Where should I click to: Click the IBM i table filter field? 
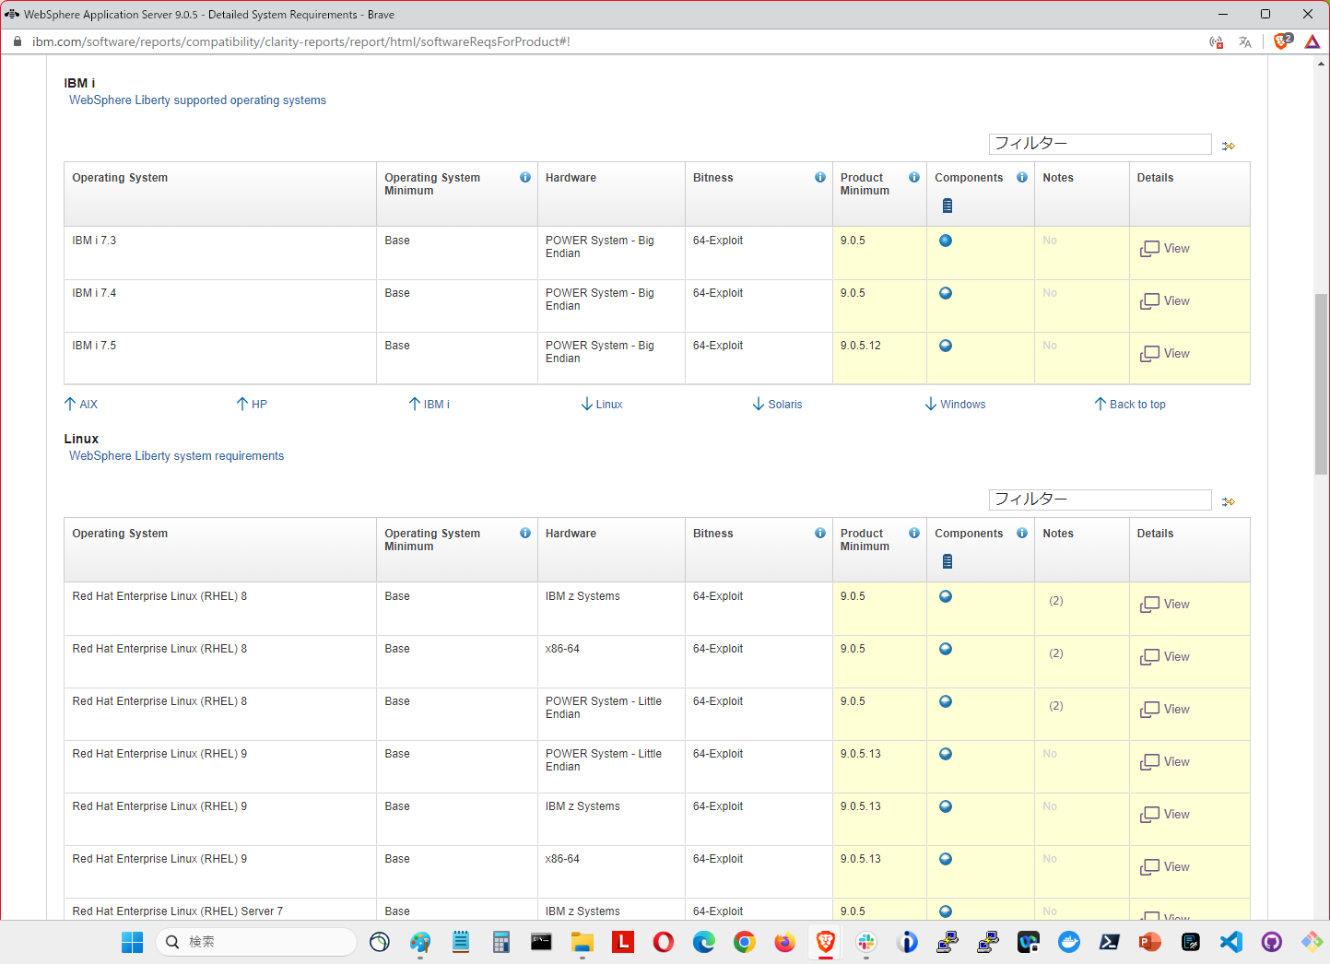(1100, 144)
